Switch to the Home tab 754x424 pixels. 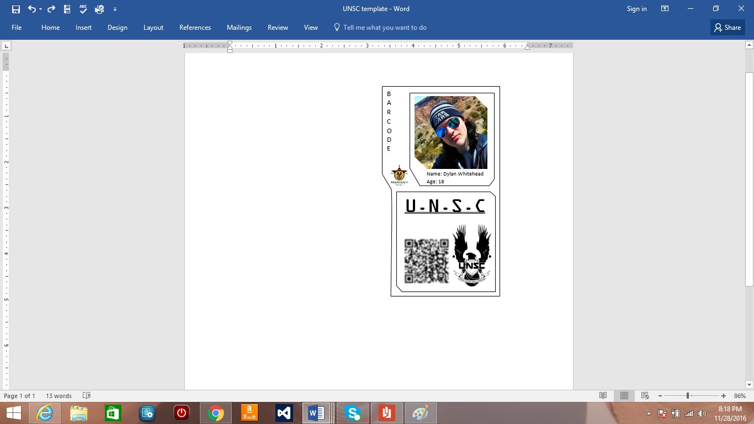50,28
